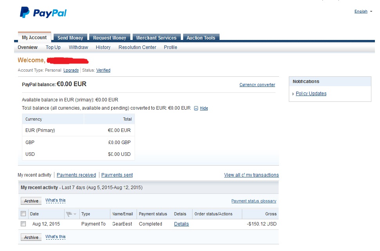Open the Payment status glossary
The height and width of the screenshot is (251, 380).
click(x=254, y=201)
